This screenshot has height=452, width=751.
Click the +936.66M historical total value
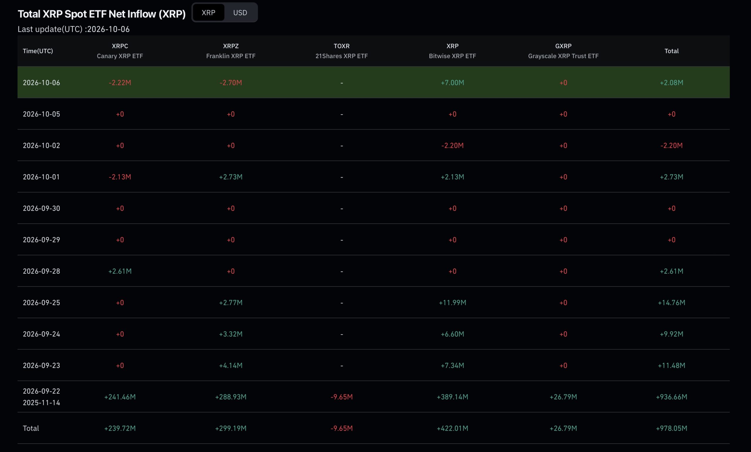(x=671, y=397)
